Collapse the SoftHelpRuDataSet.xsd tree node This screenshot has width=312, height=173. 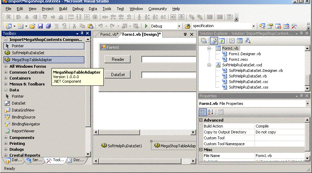click(x=209, y=65)
